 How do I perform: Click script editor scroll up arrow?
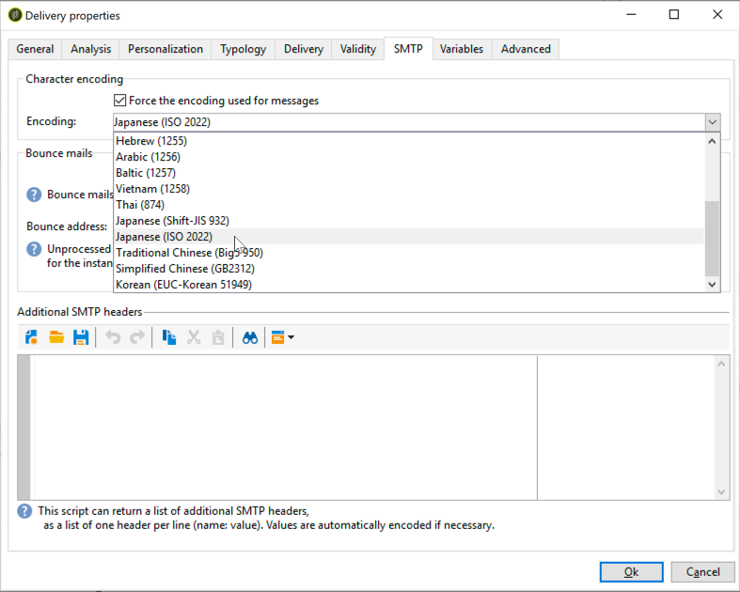(721, 364)
